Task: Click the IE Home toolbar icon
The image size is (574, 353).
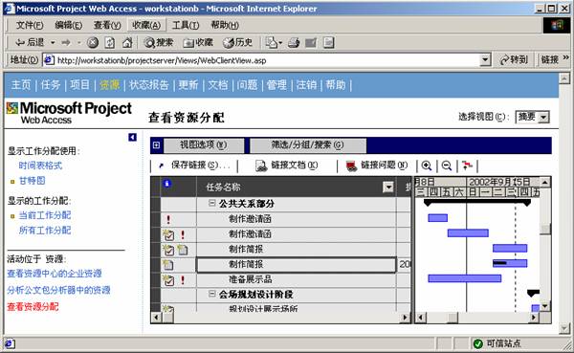Action: point(126,43)
